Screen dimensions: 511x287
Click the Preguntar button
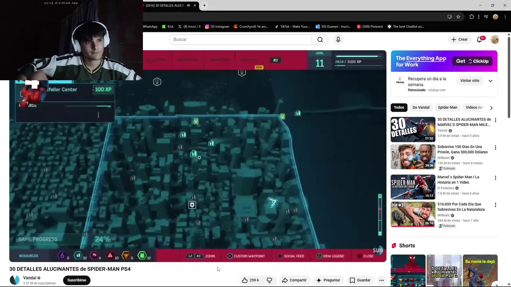click(328, 280)
